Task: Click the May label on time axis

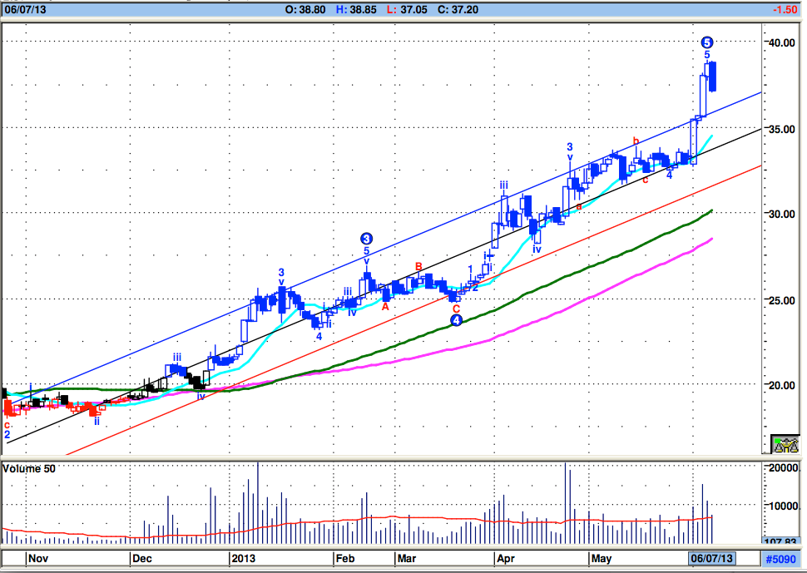Action: [x=602, y=559]
